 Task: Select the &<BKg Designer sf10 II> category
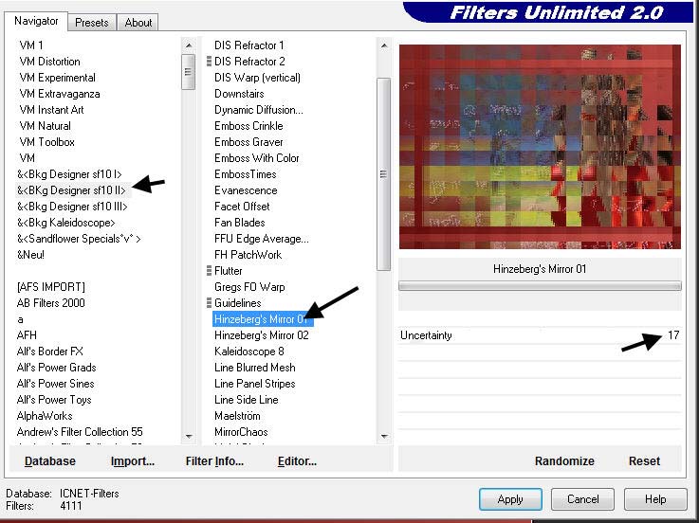71,190
